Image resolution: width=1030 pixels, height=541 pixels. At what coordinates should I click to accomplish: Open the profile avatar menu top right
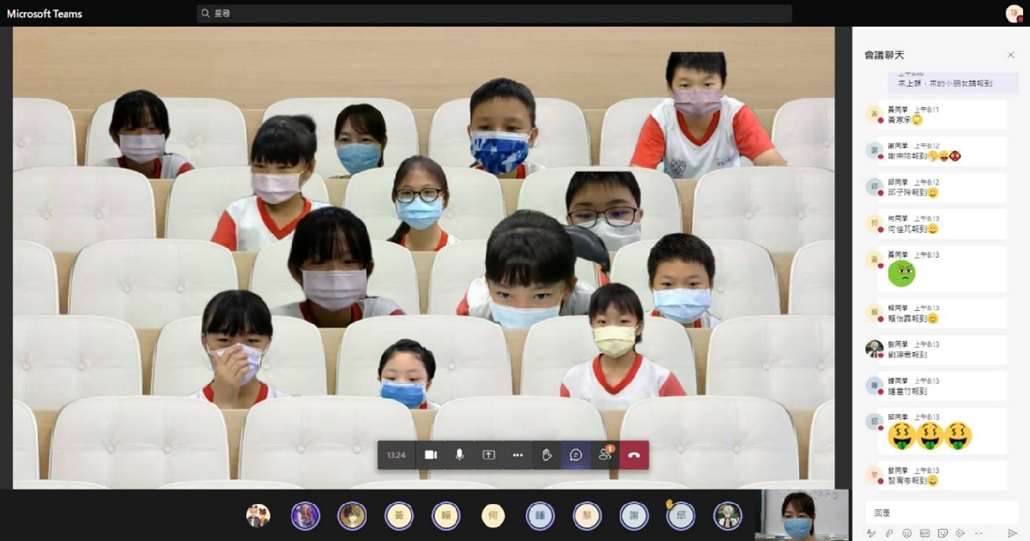[x=1014, y=14]
